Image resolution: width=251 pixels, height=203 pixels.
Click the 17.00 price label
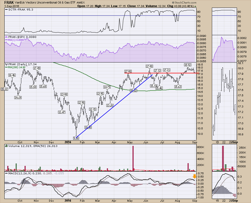tap(128, 71)
